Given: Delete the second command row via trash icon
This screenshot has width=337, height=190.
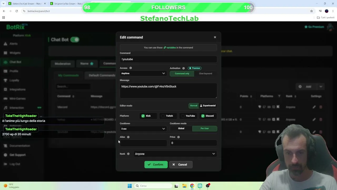Looking at the screenshot, I should (x=321, y=120).
